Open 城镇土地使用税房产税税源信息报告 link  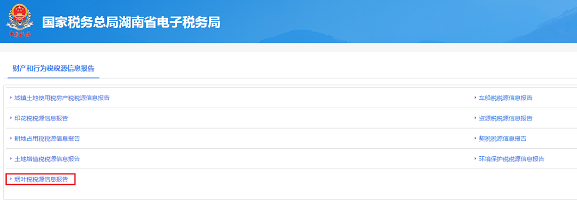coord(62,98)
